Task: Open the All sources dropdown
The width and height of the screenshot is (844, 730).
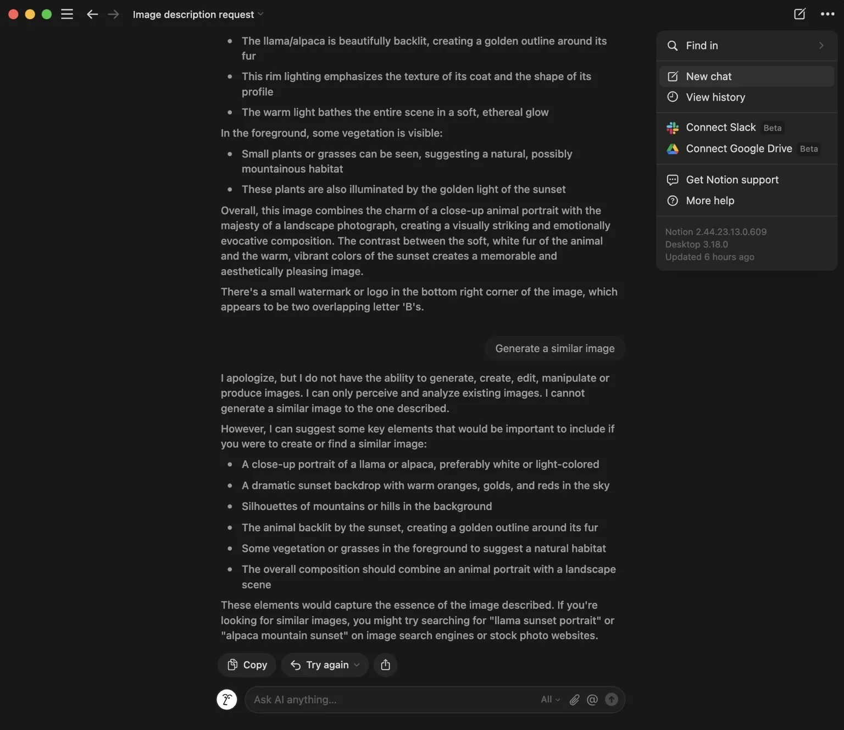Action: (x=550, y=700)
